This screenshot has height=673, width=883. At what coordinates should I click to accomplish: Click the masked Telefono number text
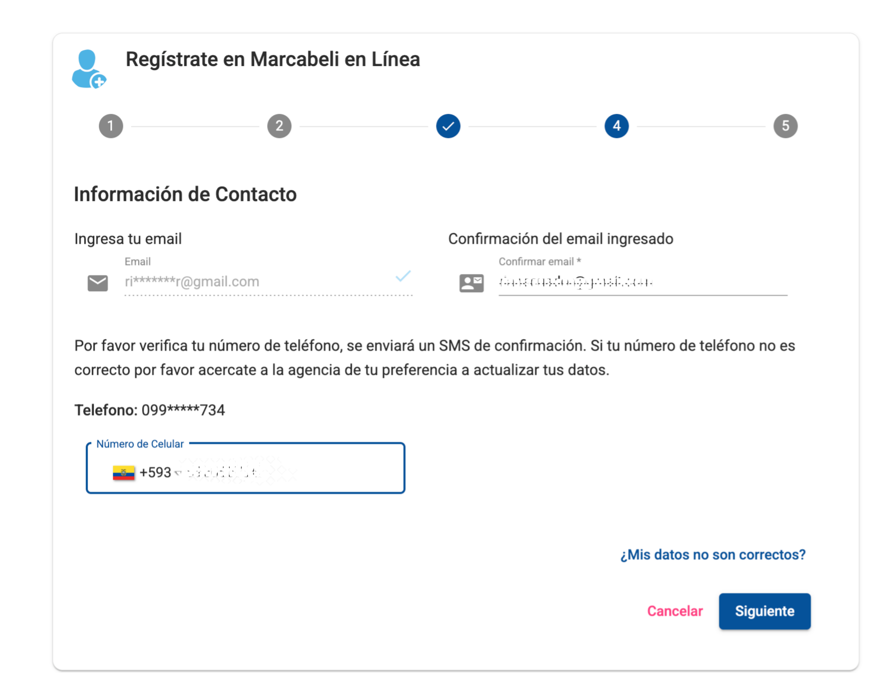183,410
